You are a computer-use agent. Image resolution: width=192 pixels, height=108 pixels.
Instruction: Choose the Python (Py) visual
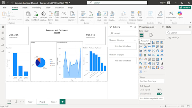tap(141, 63)
